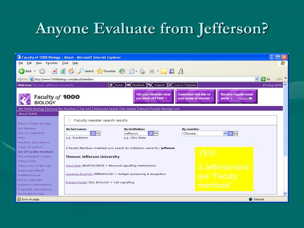Open Carol Beck faculty link
The height and width of the screenshot is (228, 304).
(73, 166)
